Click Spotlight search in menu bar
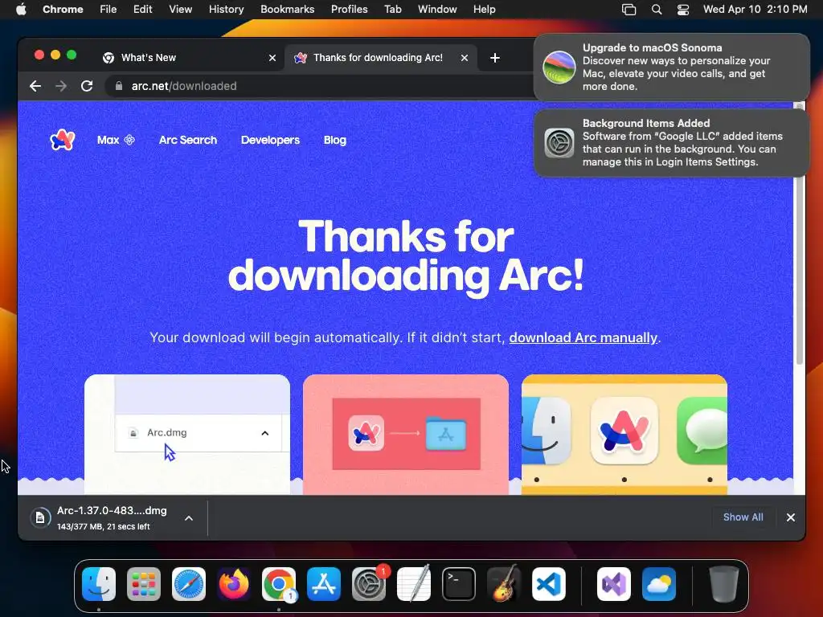823x617 pixels. click(x=656, y=9)
